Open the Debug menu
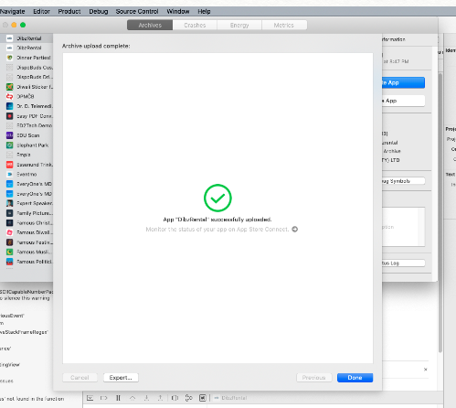Image resolution: width=456 pixels, height=408 pixels. pos(99,12)
